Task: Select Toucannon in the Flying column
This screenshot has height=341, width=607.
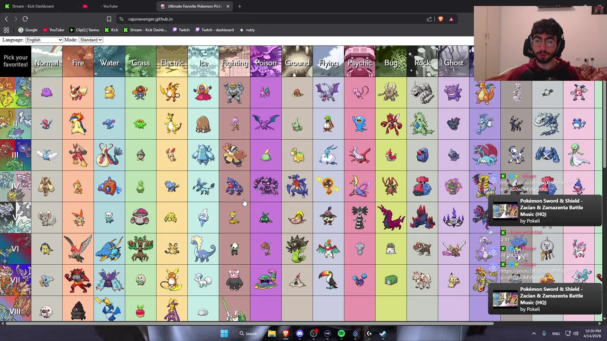Action: [x=329, y=280]
